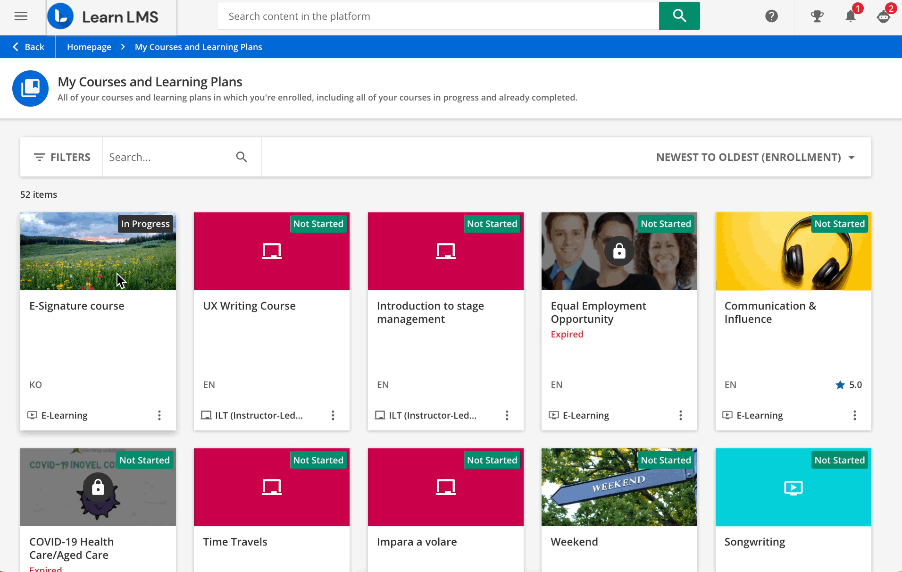The image size is (902, 572).
Task: Open the notifications bell icon
Action: point(851,17)
